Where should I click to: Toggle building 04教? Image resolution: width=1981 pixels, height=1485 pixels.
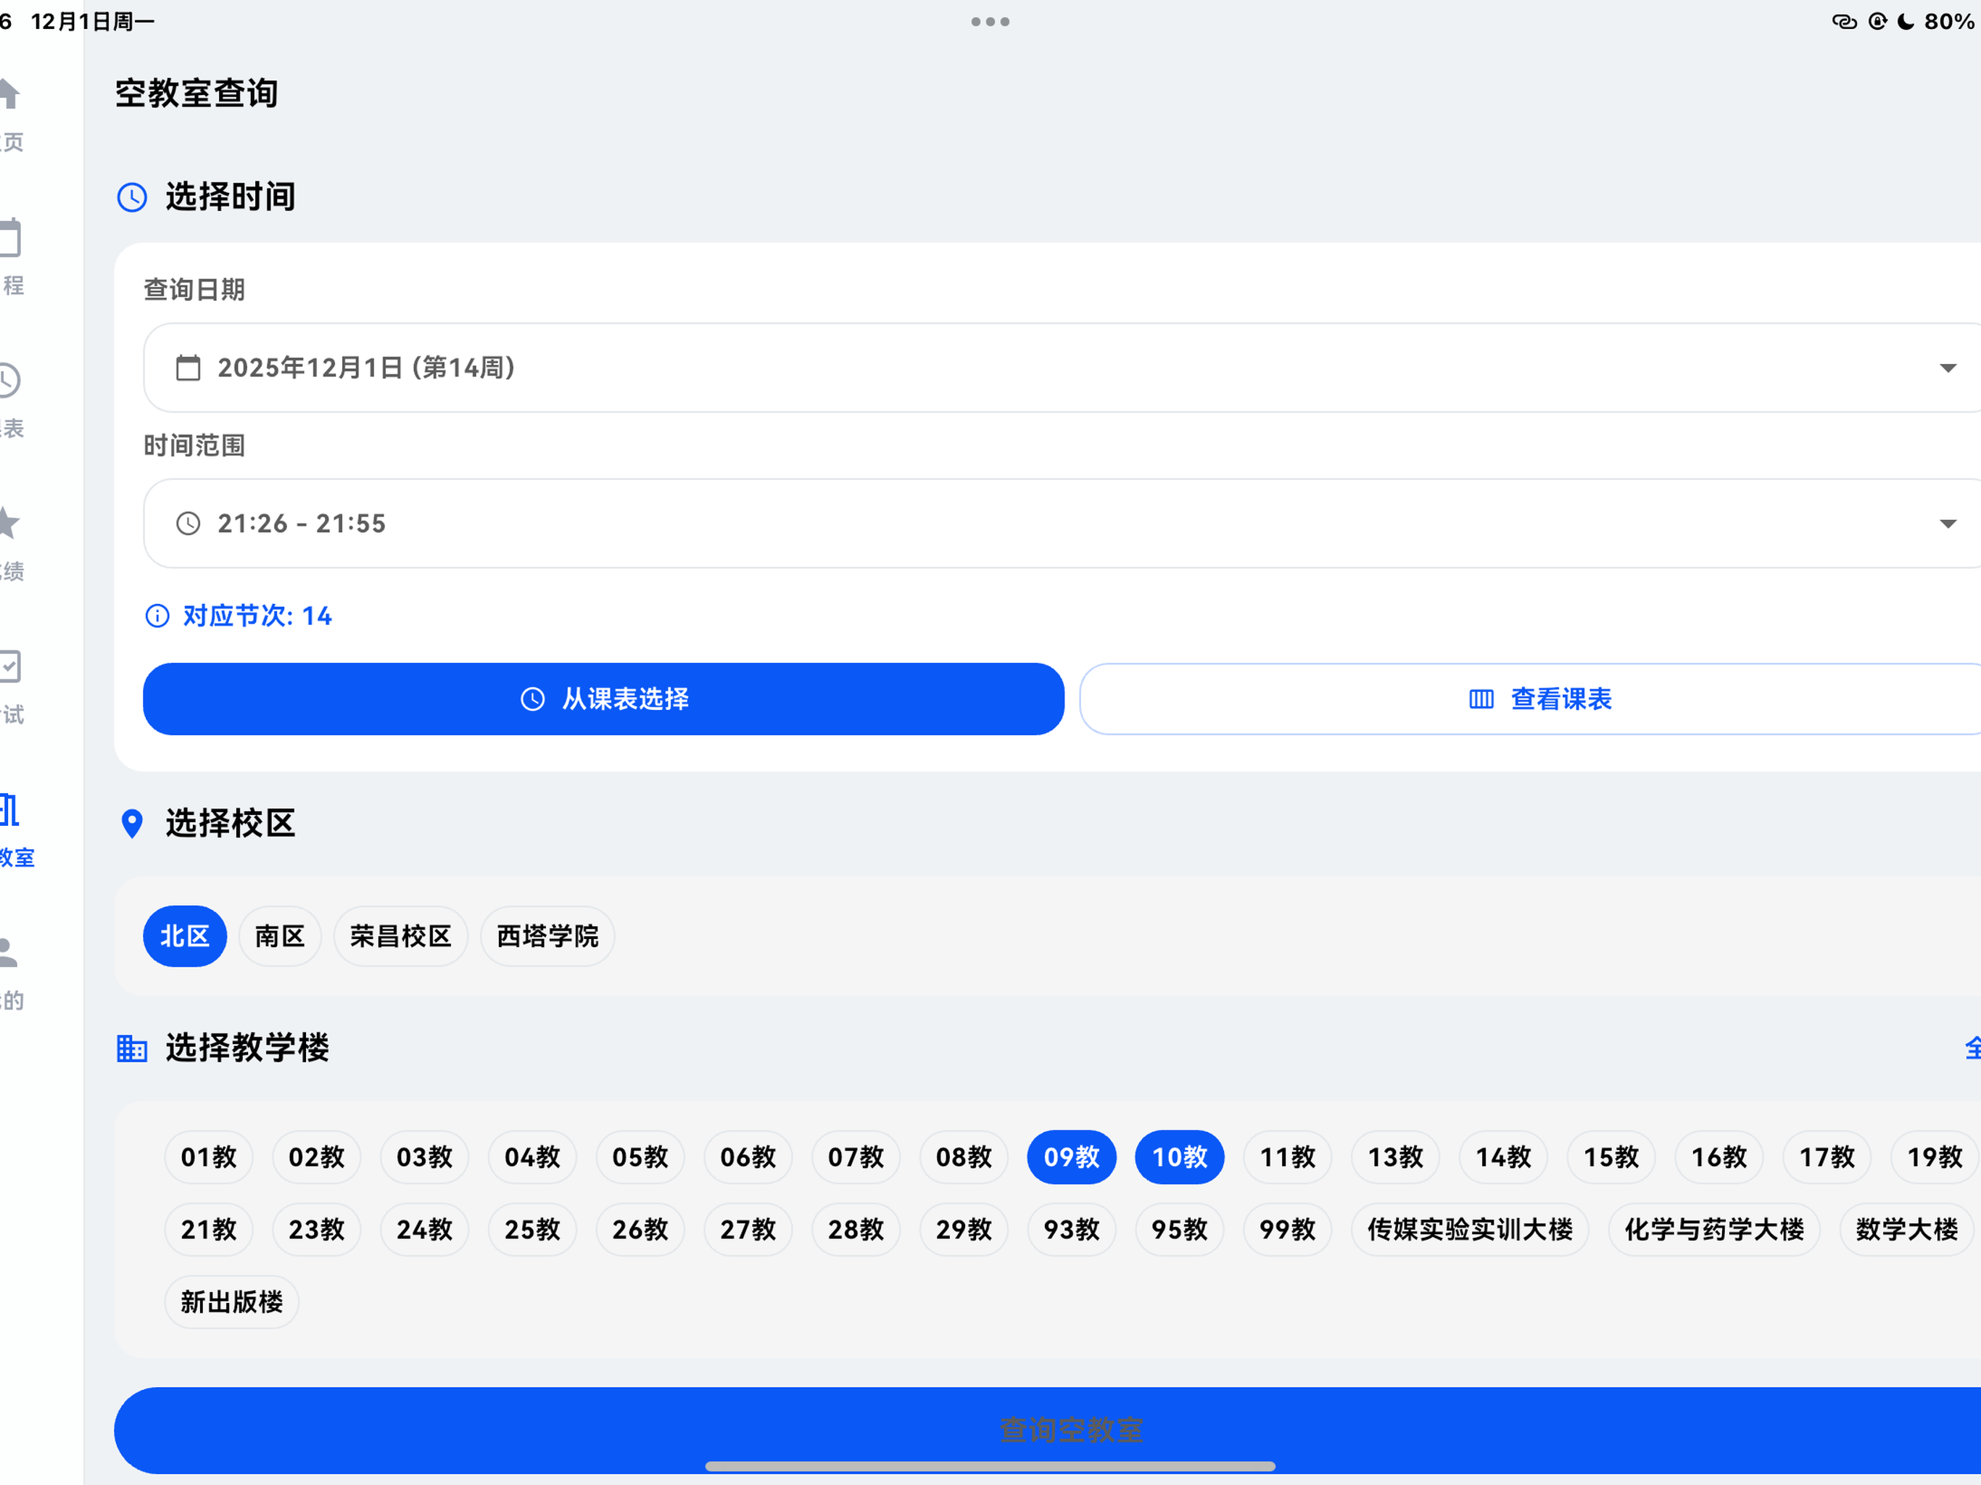[533, 1158]
